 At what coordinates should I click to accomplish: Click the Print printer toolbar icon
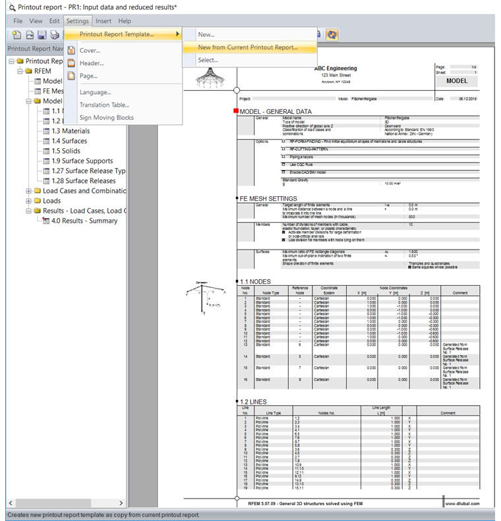(x=55, y=34)
